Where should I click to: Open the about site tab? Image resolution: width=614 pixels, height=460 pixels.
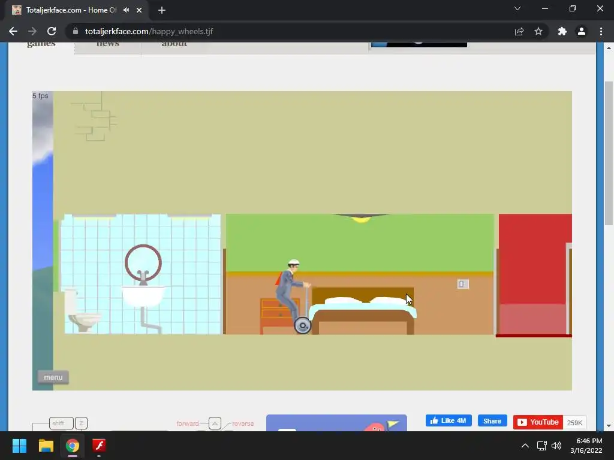click(x=174, y=44)
